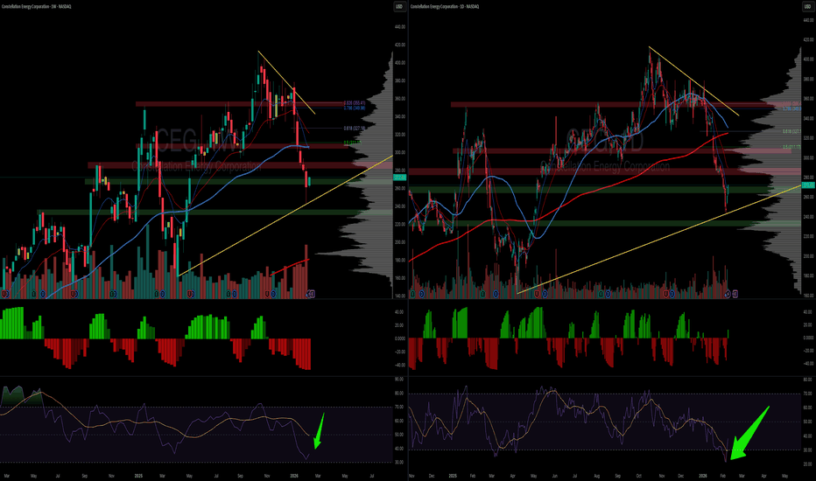Click the 'Jun' label on the daily time axis
816x481 pixels.
554,476
